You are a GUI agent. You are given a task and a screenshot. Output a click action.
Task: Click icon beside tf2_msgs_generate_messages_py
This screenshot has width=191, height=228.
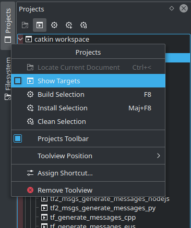(x=44, y=208)
